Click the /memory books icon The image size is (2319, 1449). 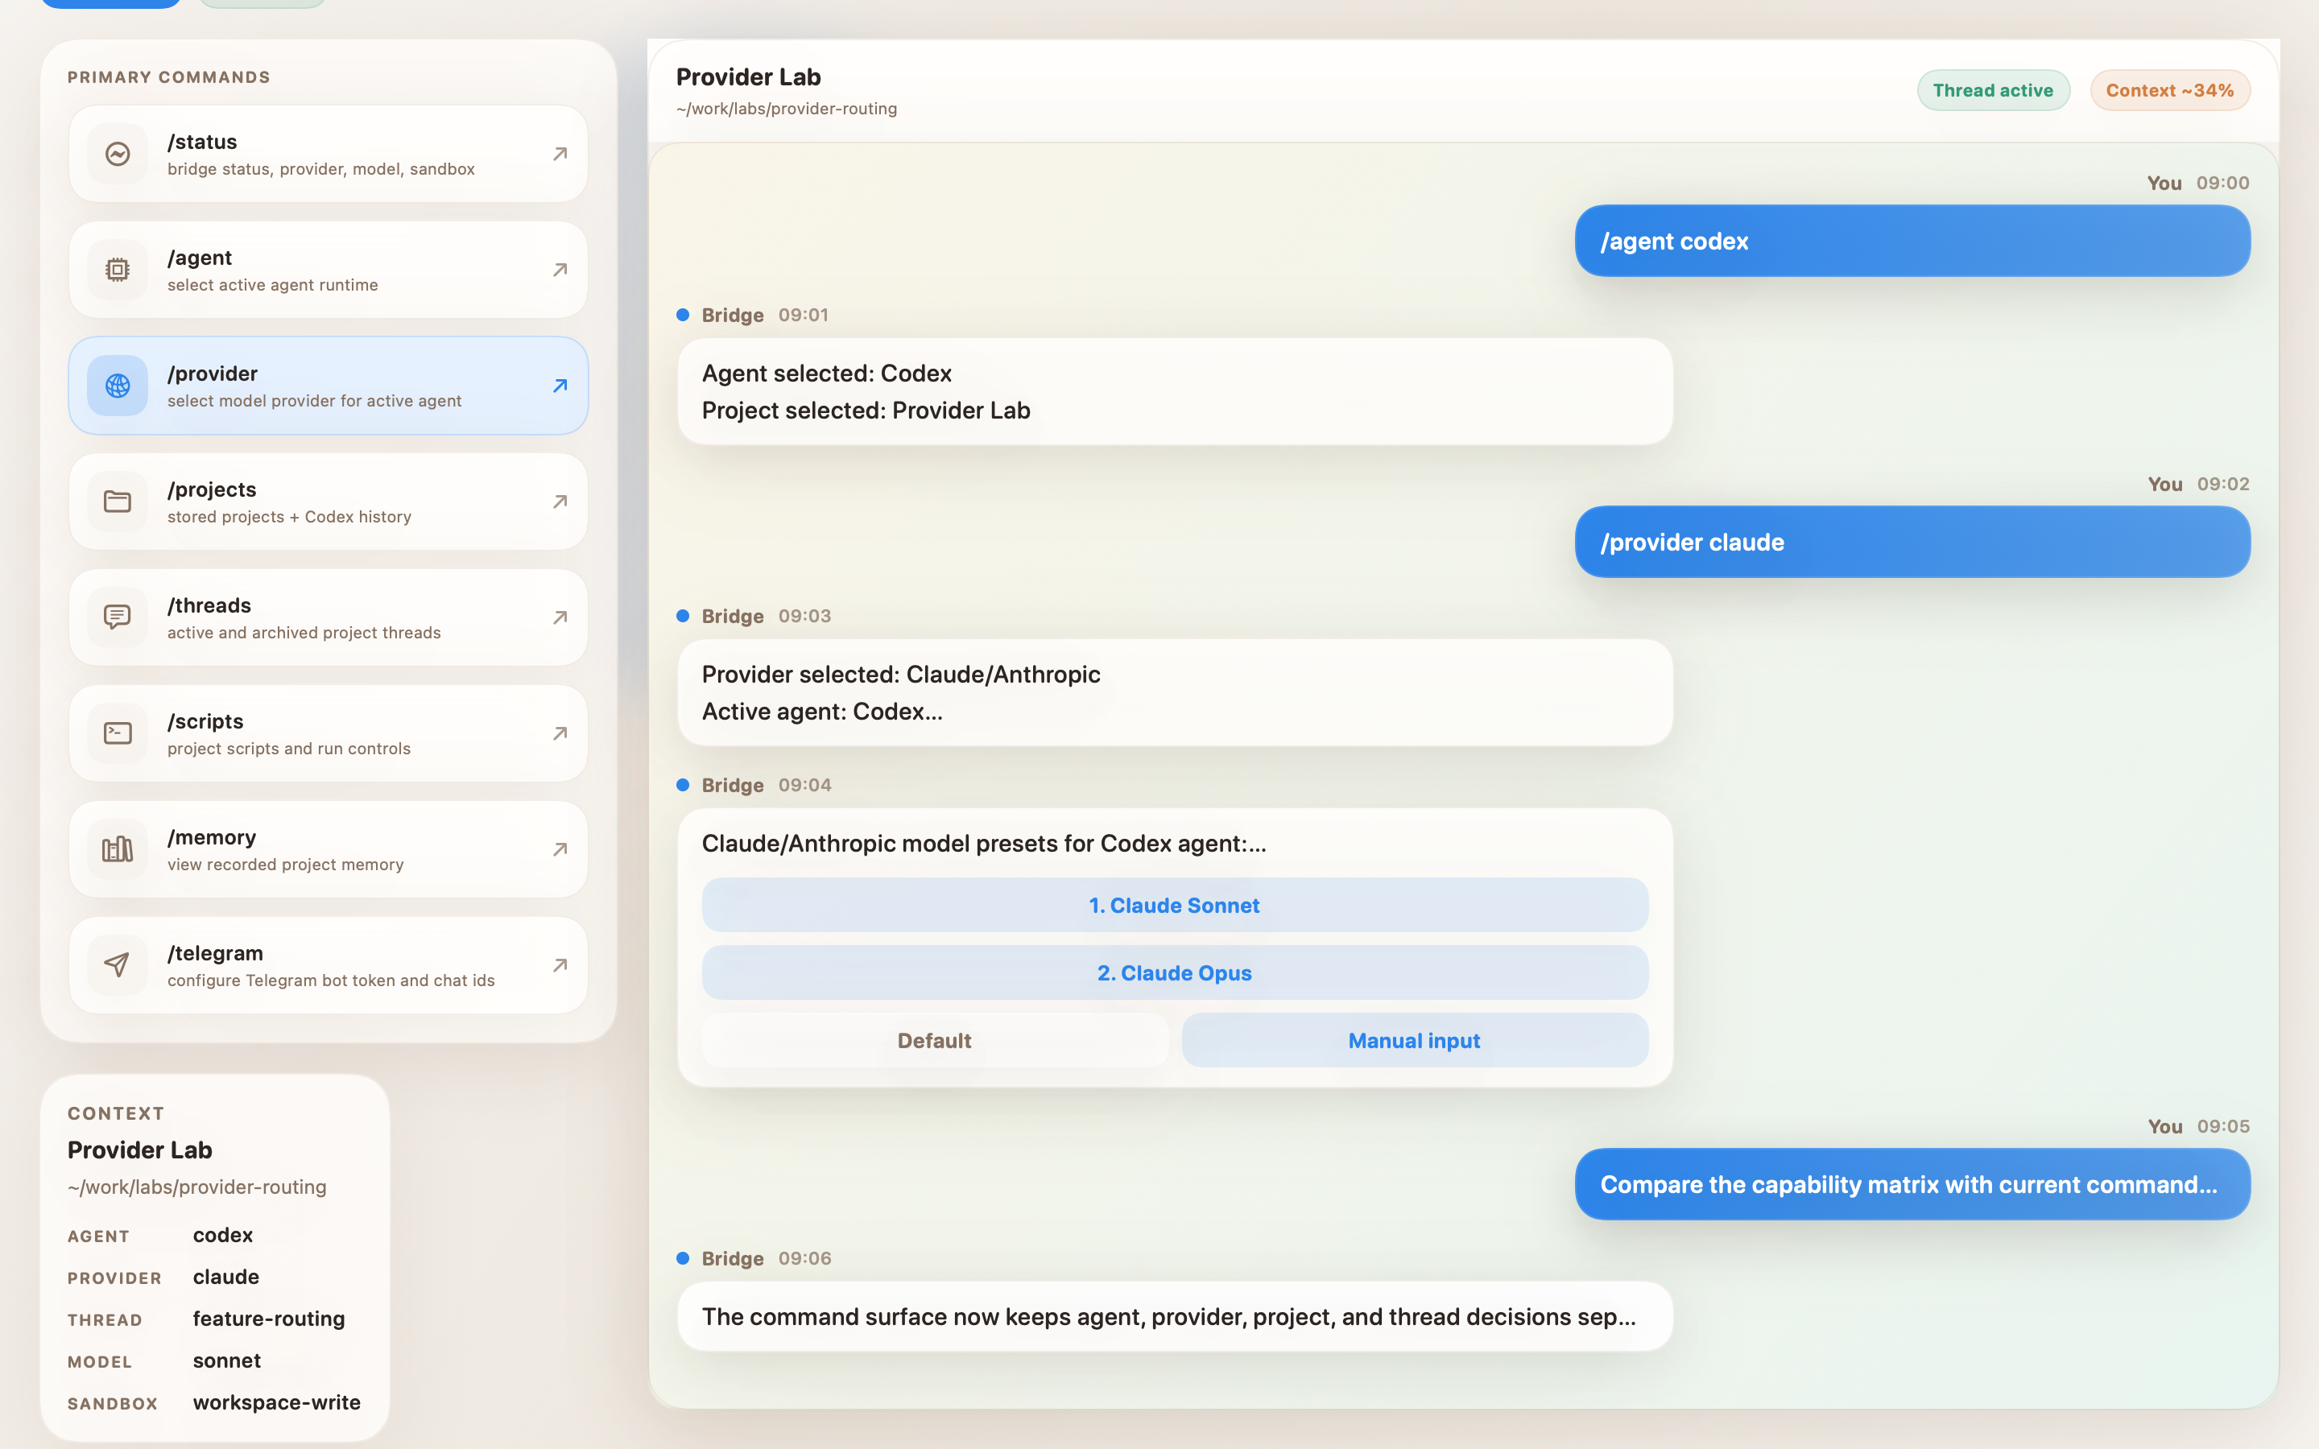(x=117, y=849)
